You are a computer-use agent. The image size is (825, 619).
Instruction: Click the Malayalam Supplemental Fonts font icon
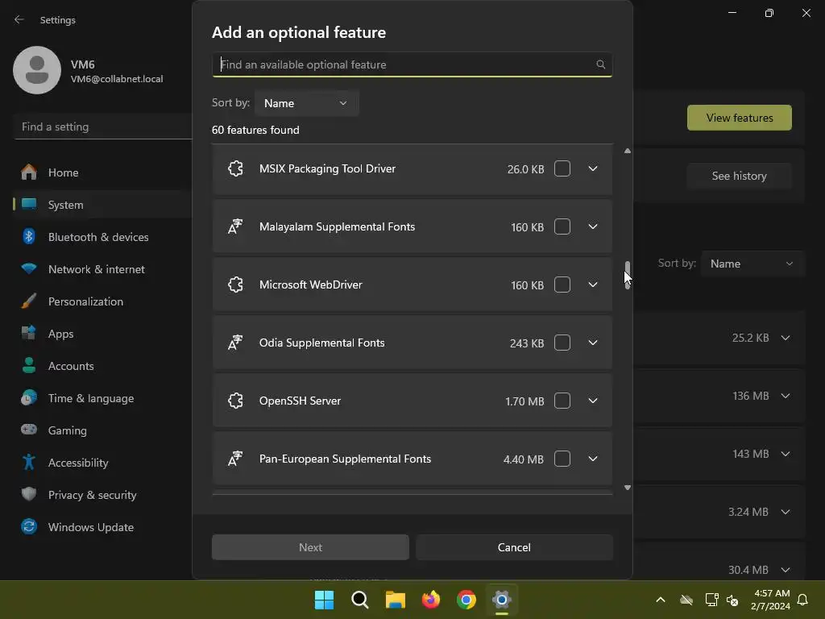(x=235, y=226)
